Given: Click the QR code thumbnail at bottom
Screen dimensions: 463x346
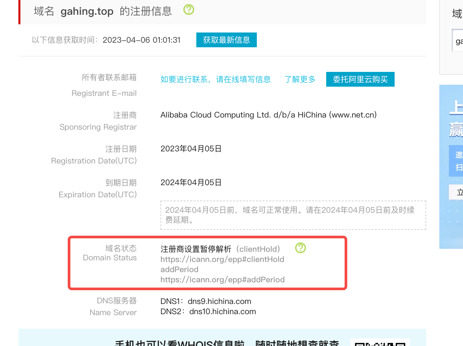Looking at the screenshot, I should pos(379,343).
